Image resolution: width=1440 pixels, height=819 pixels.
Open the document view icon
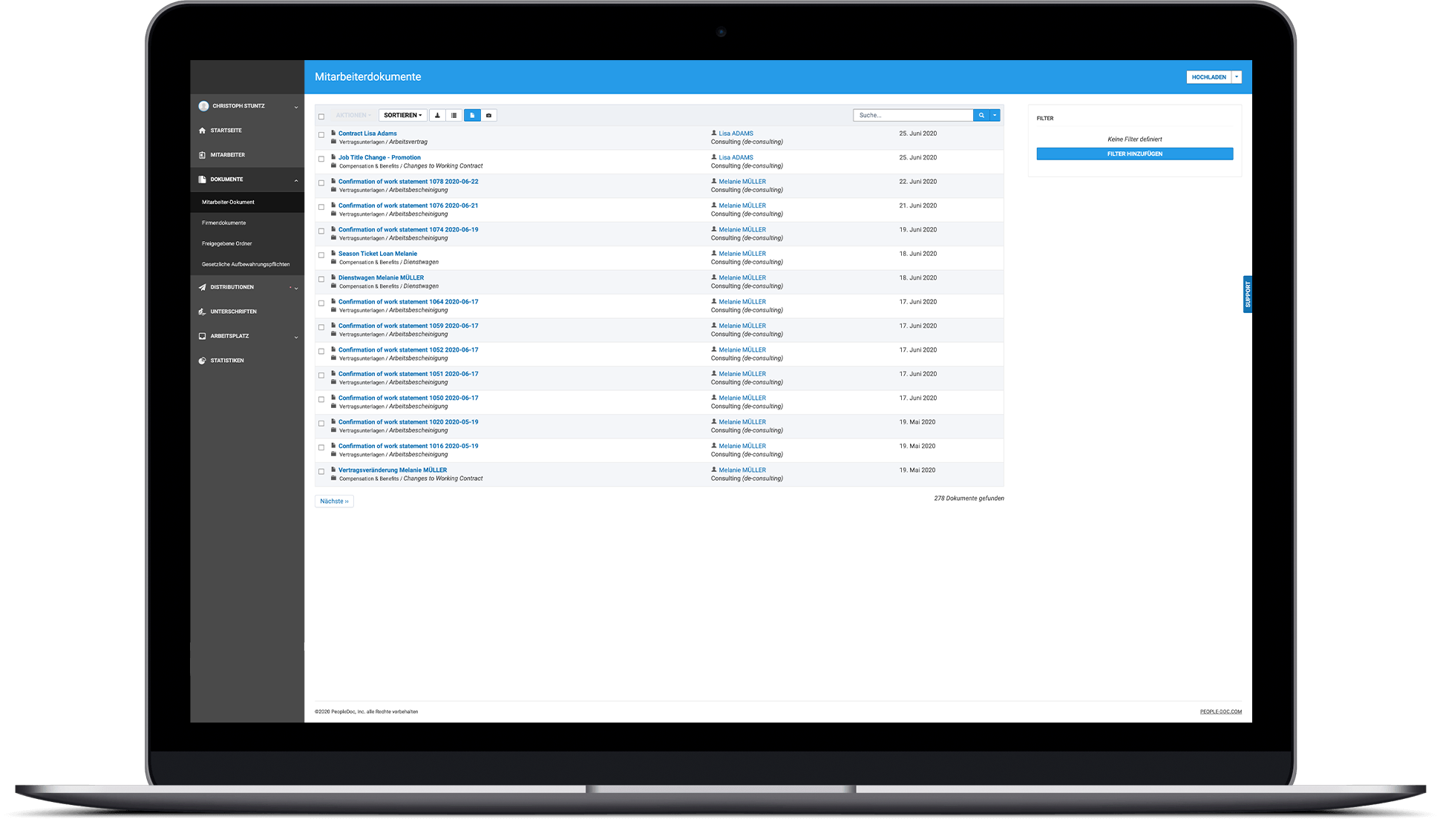472,115
